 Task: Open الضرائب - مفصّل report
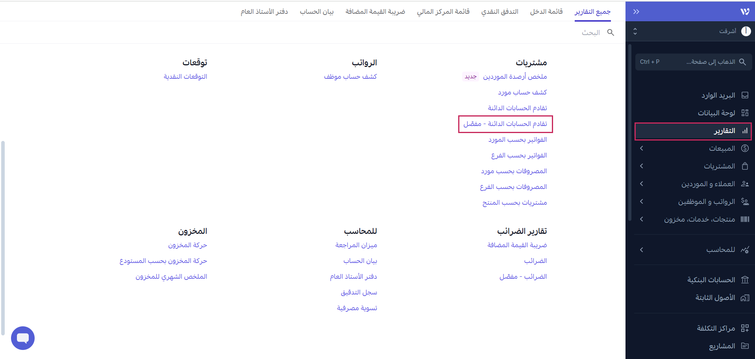(x=523, y=277)
